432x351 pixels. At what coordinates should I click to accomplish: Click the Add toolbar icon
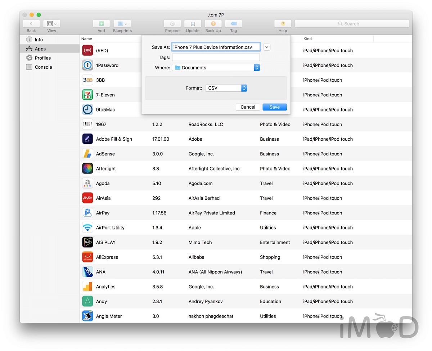(x=101, y=24)
